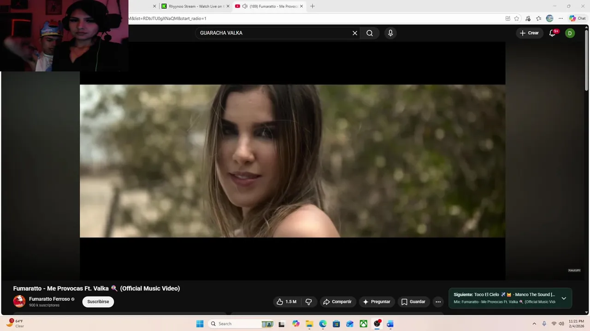
Task: Open Task View on the taskbar
Action: [282, 324]
